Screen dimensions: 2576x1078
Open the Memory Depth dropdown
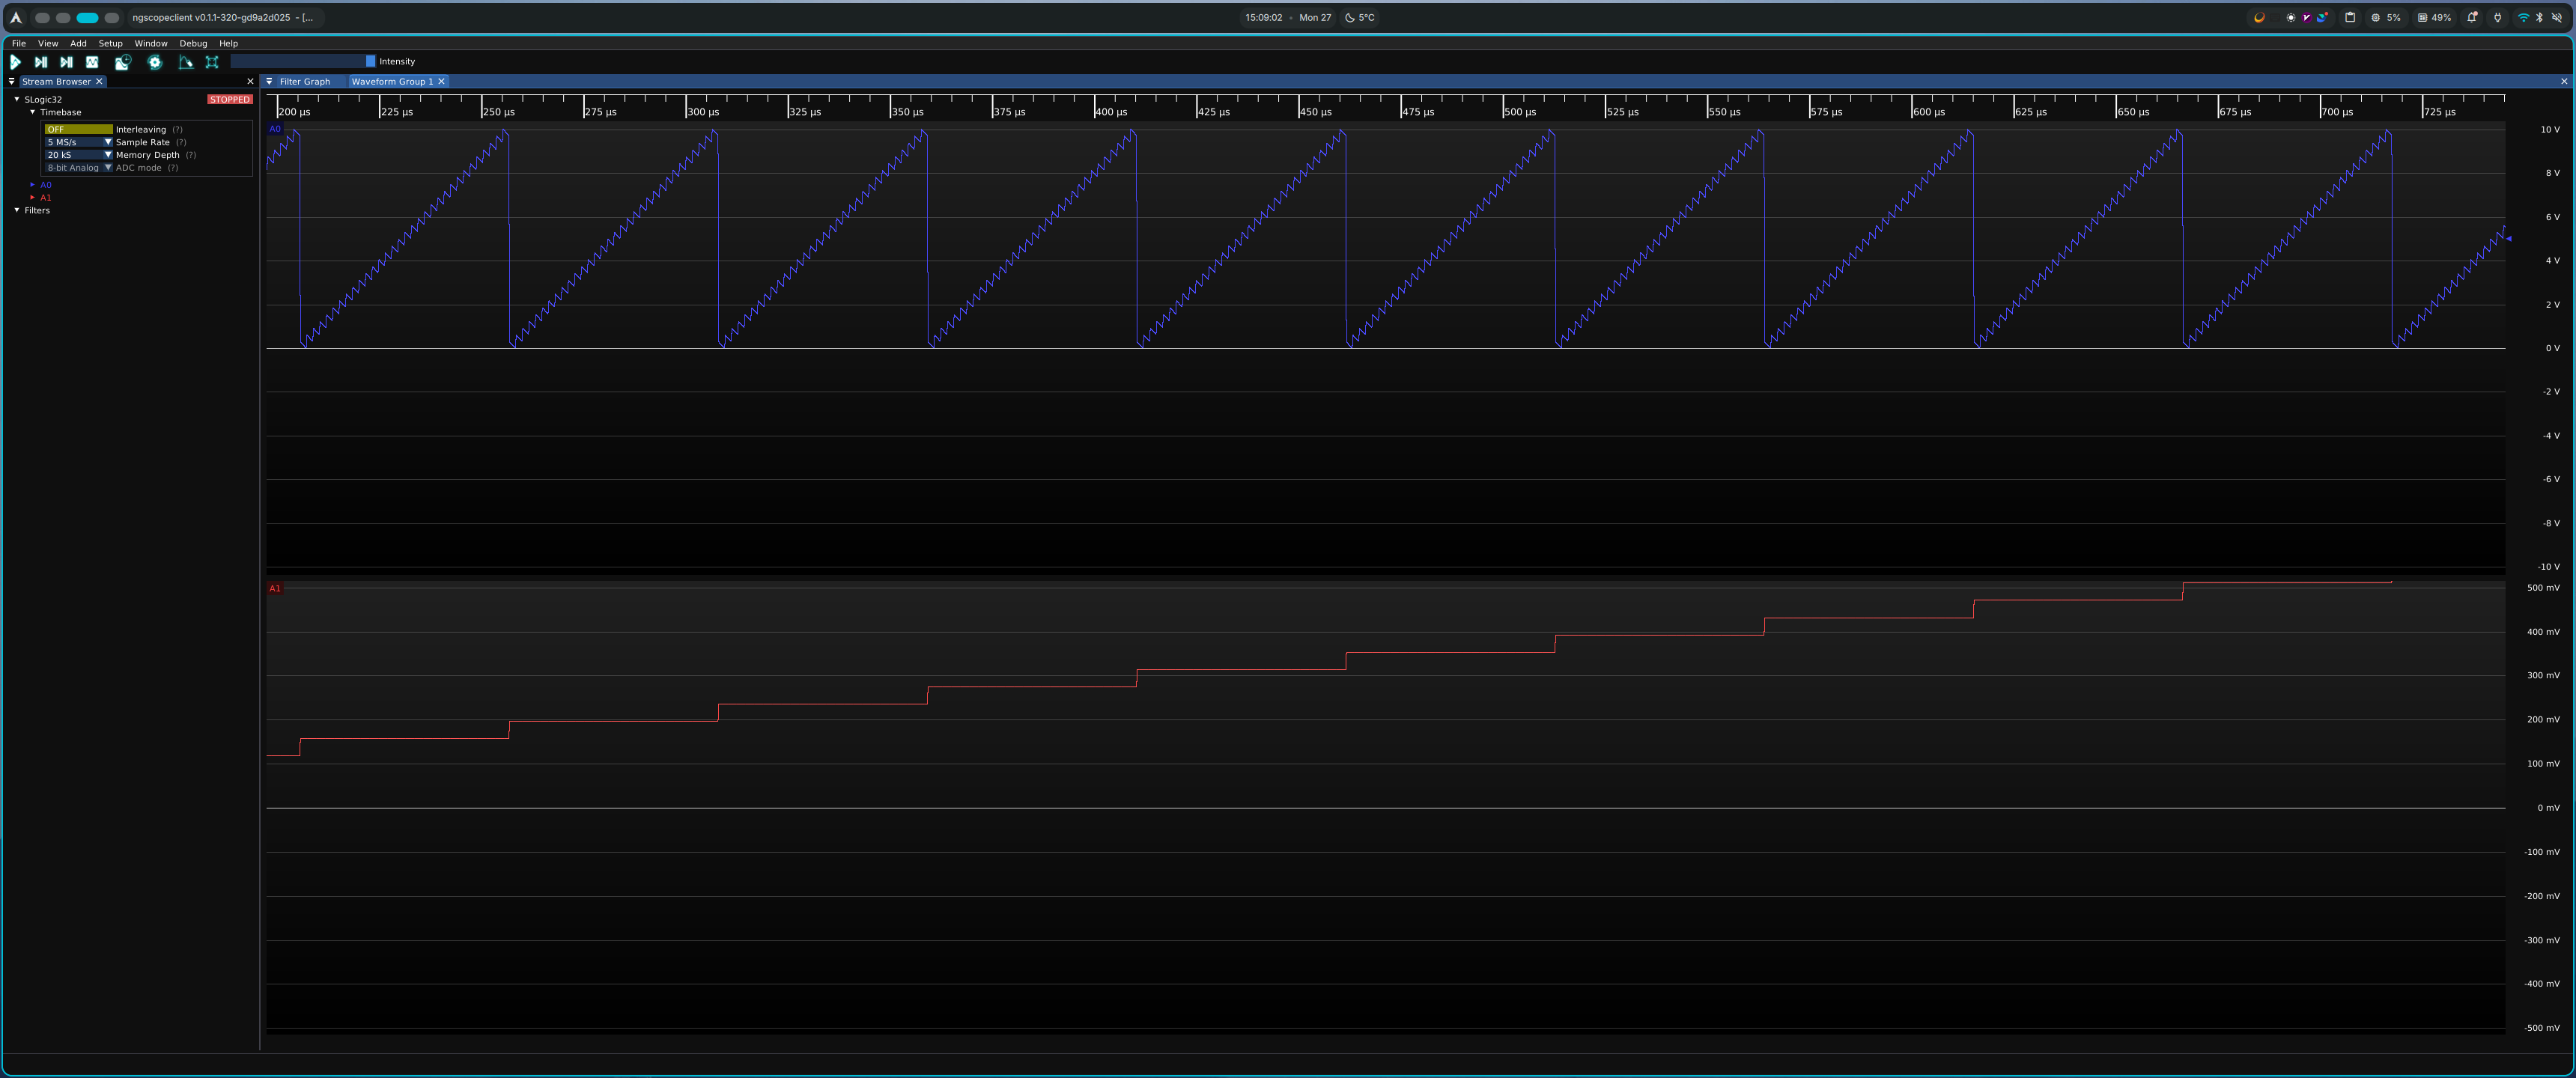[108, 155]
